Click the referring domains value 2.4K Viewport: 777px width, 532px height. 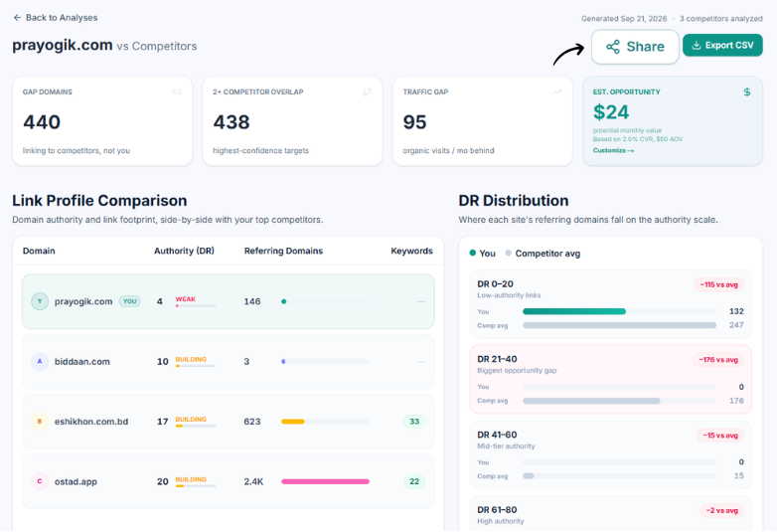(x=253, y=481)
